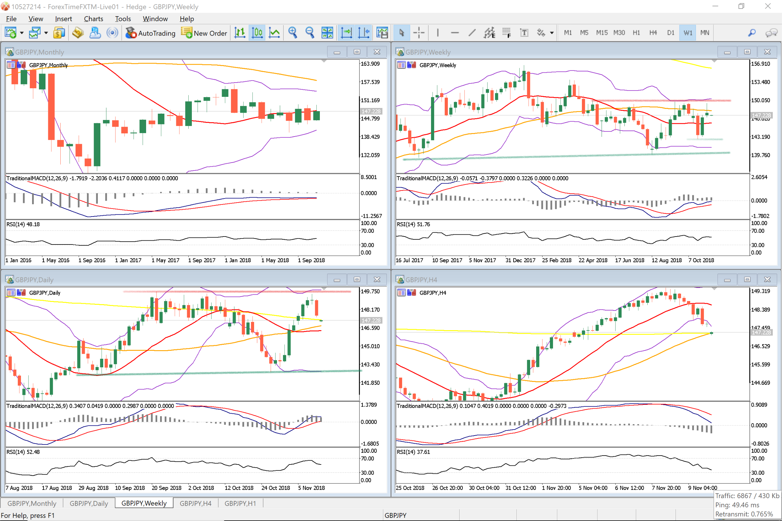Select the draw horizontal line tool
This screenshot has width=782, height=521.
(x=455, y=33)
